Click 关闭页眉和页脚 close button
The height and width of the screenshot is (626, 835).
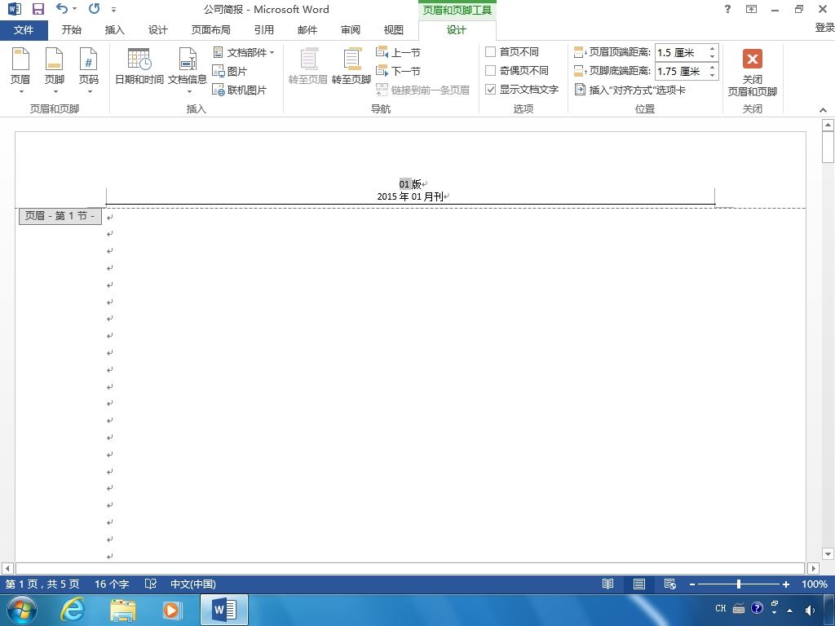752,72
